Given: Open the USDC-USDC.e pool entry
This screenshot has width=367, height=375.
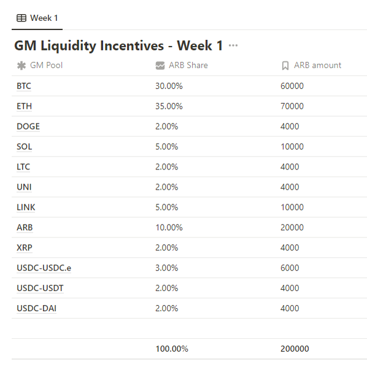Looking at the screenshot, I should click(44, 268).
